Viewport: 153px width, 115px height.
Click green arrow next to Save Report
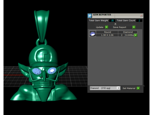[134, 27]
